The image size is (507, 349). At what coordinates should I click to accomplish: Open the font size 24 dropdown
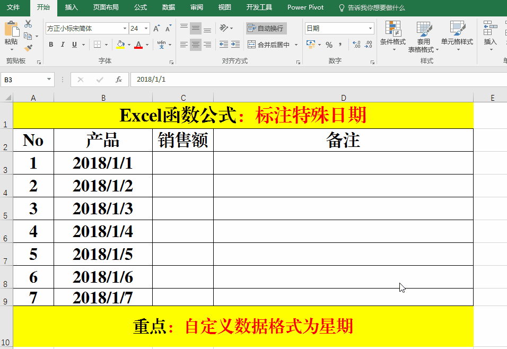(146, 29)
